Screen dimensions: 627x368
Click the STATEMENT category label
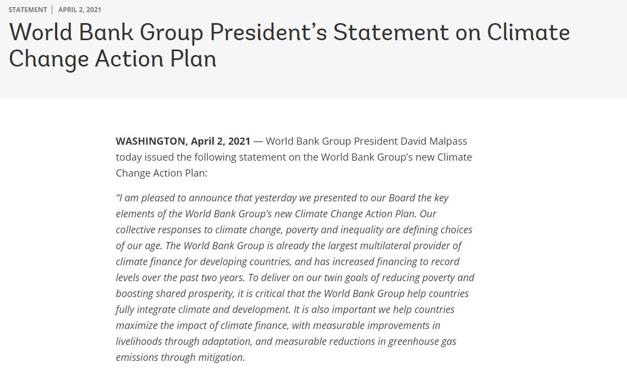28,9
